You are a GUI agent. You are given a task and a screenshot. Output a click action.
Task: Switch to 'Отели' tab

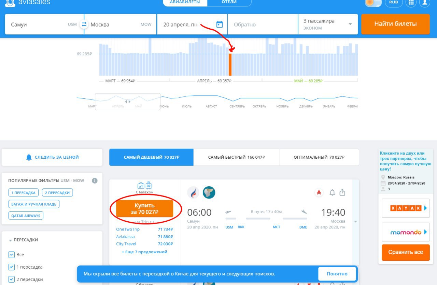pyautogui.click(x=229, y=2)
